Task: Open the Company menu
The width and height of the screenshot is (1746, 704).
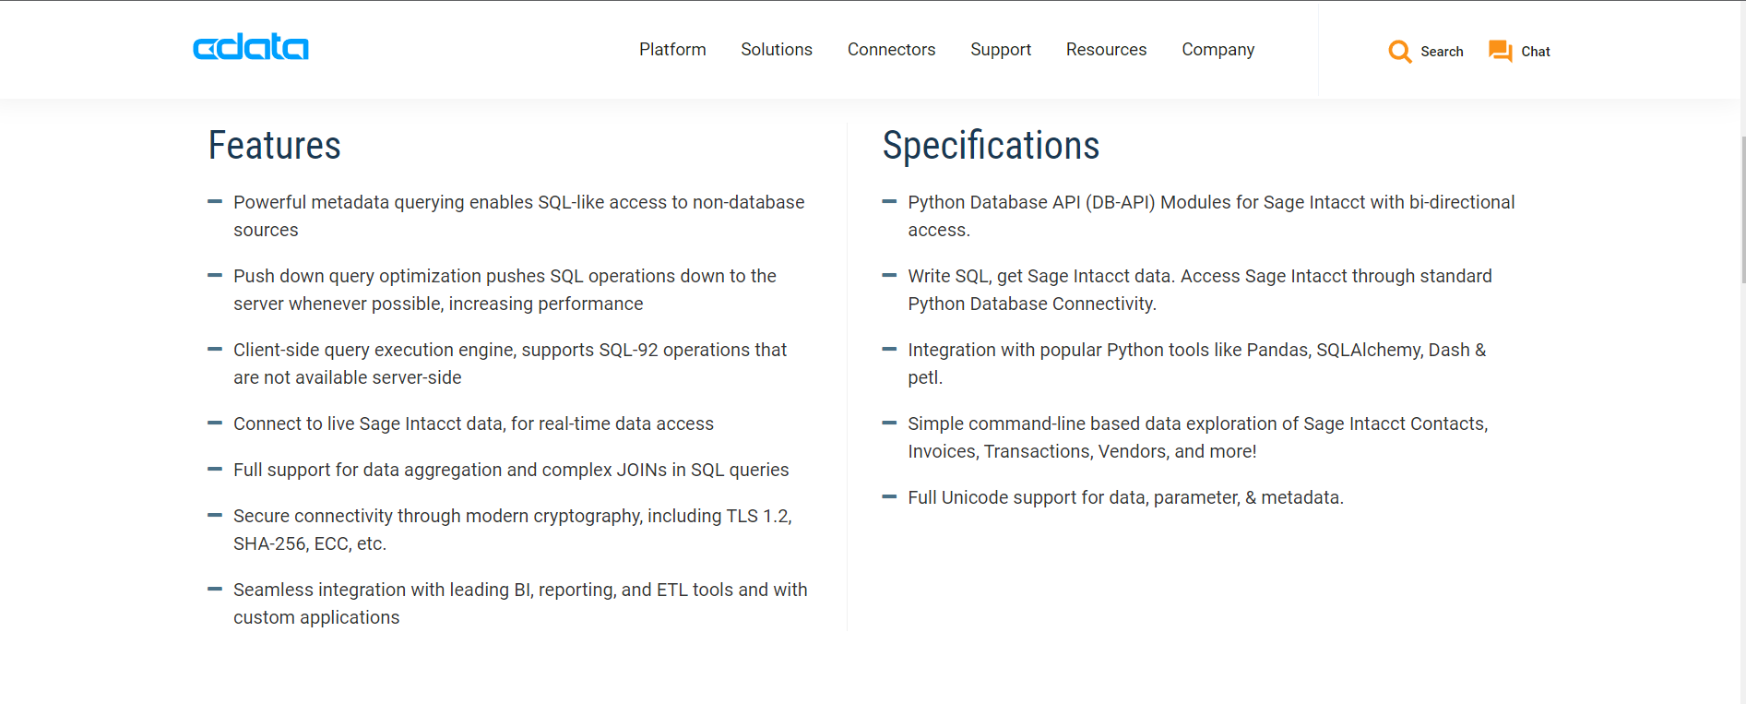Action: coord(1217,50)
